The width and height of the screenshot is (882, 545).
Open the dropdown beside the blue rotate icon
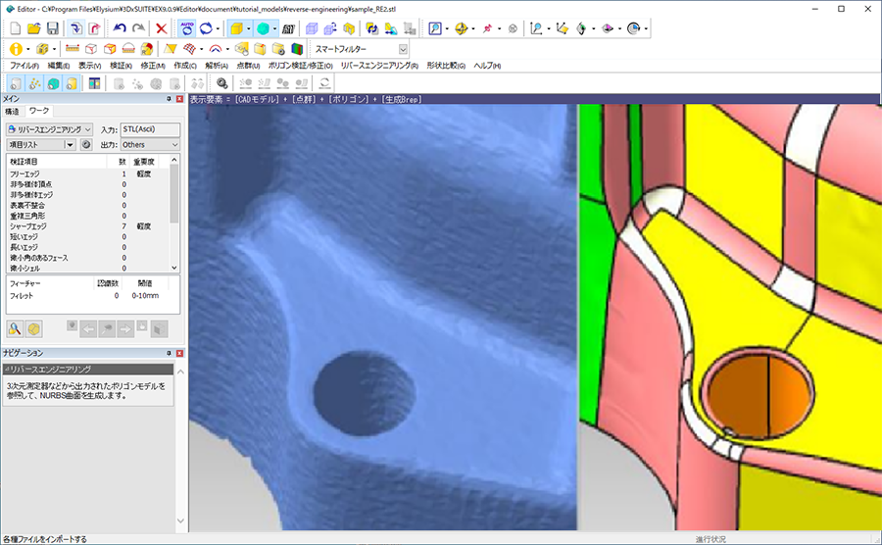218,28
